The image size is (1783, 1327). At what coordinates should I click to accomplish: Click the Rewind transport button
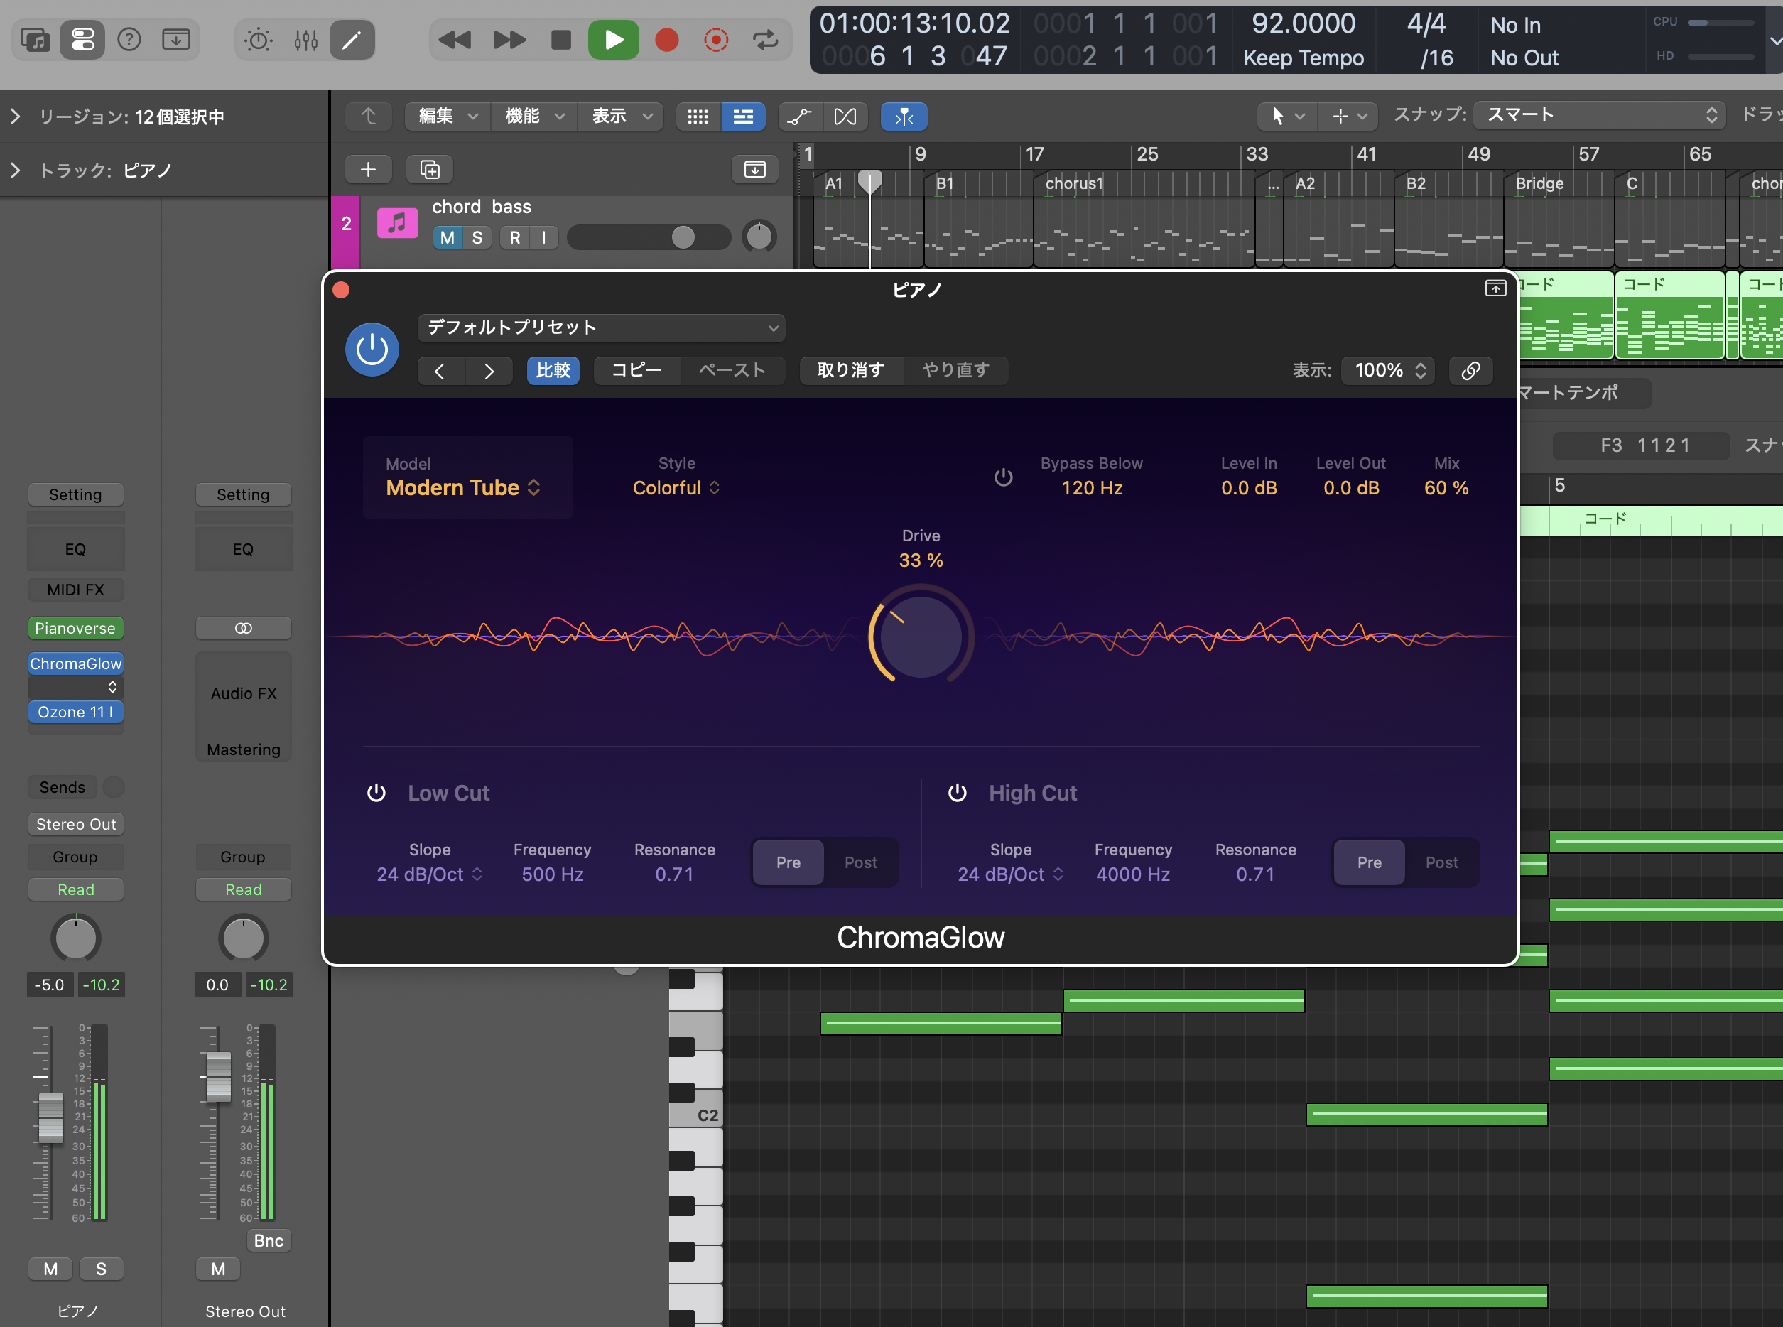click(455, 39)
